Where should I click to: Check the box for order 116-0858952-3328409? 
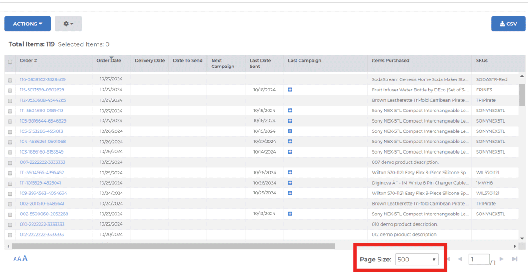tap(10, 80)
